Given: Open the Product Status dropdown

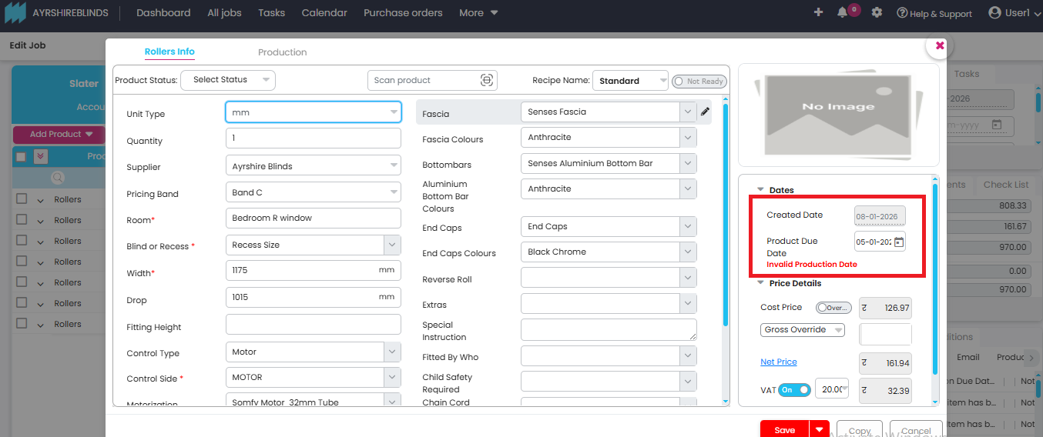Looking at the screenshot, I should pos(227,80).
